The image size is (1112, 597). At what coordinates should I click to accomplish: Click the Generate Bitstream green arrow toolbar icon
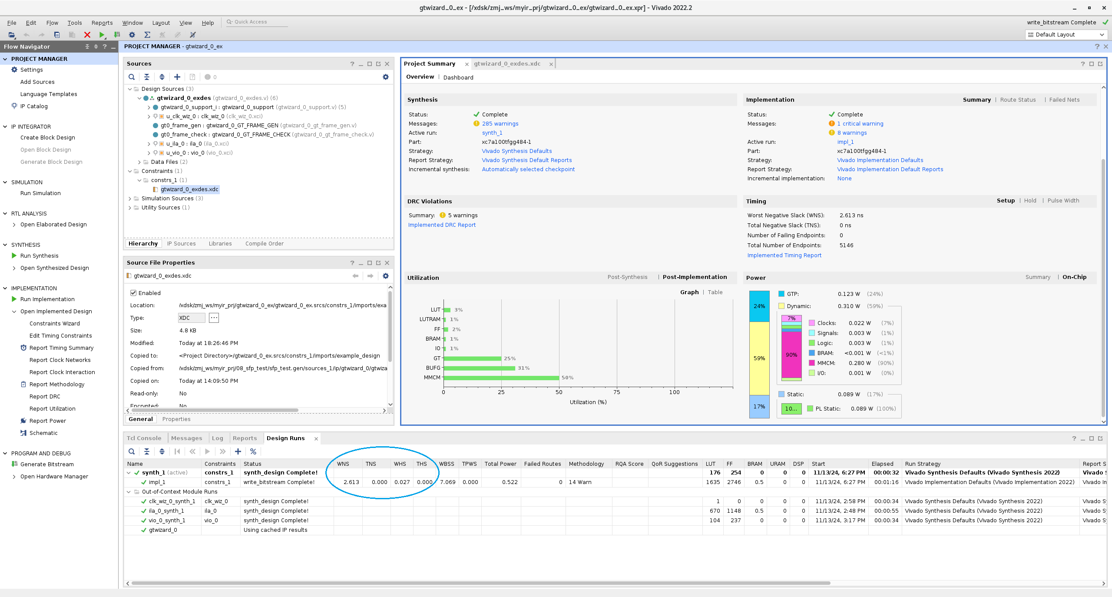pos(117,35)
